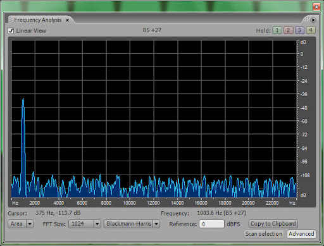Click the 22000 Hz axis label
Image resolution: width=324 pixels, height=246 pixels.
pyautogui.click(x=272, y=203)
